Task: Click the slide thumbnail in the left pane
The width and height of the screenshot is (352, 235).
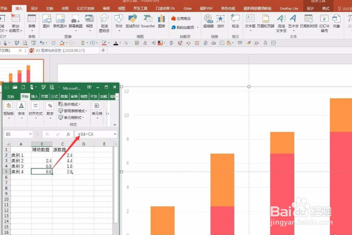Action: pyautogui.click(x=22, y=71)
